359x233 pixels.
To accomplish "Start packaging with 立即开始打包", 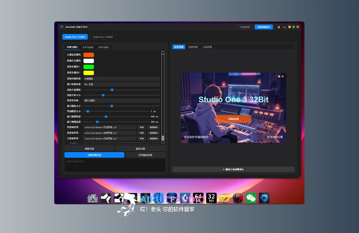I will coord(94,155).
